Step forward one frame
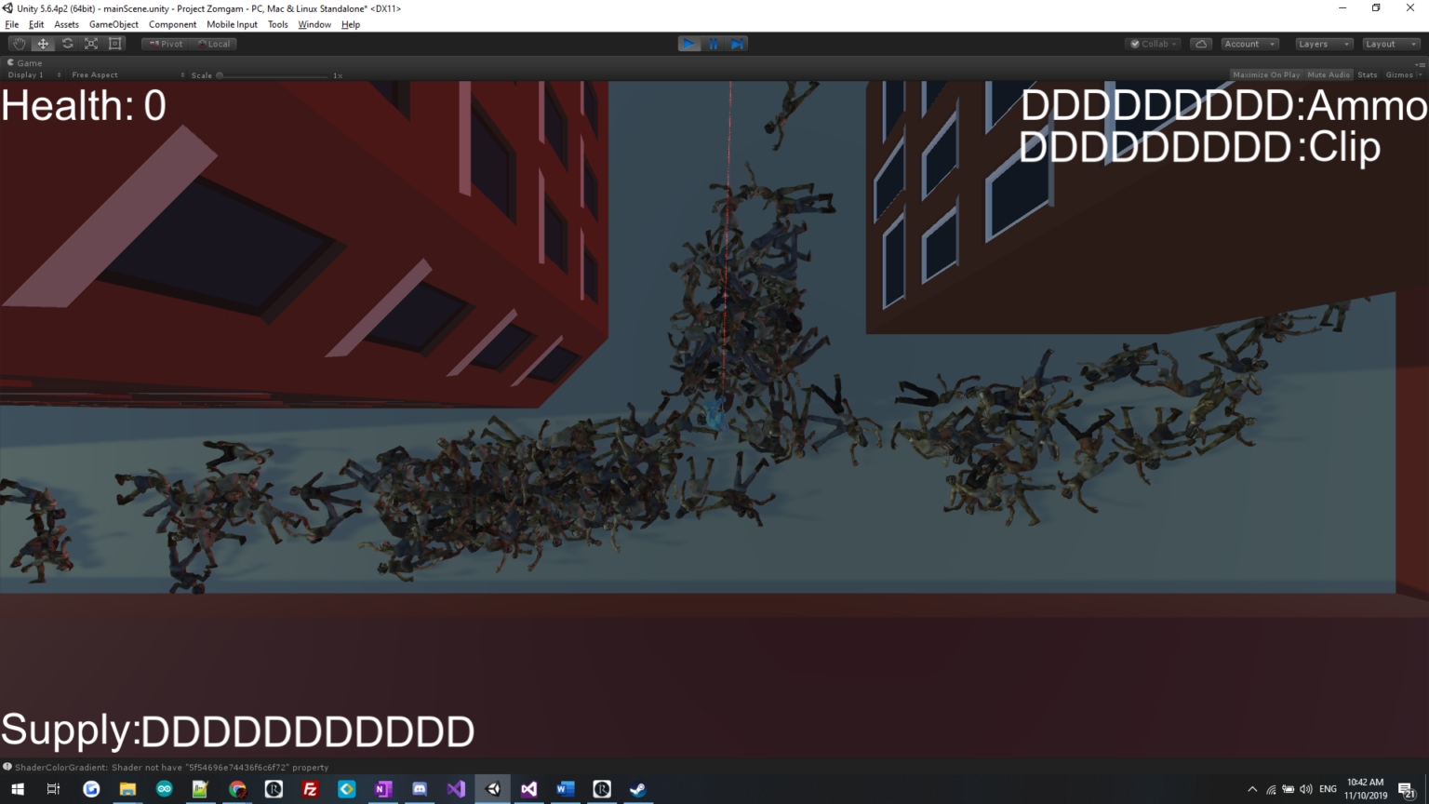 (x=737, y=43)
